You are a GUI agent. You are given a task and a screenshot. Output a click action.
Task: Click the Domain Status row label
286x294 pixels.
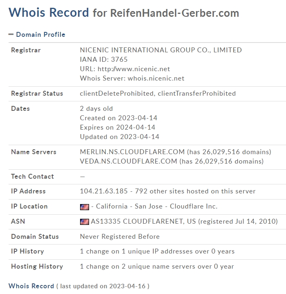(x=35, y=236)
